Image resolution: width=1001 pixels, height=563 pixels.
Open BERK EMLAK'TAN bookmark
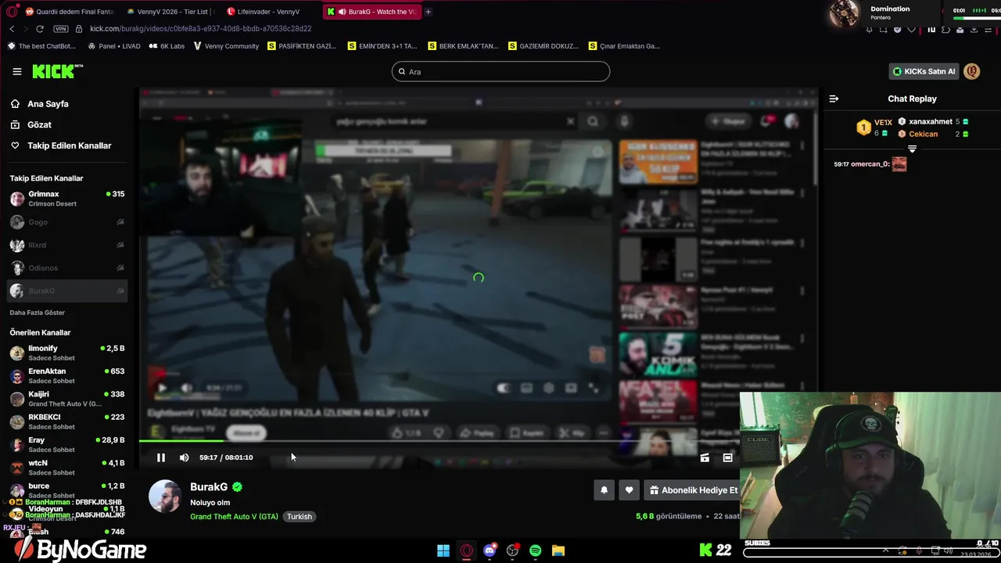[x=463, y=46]
